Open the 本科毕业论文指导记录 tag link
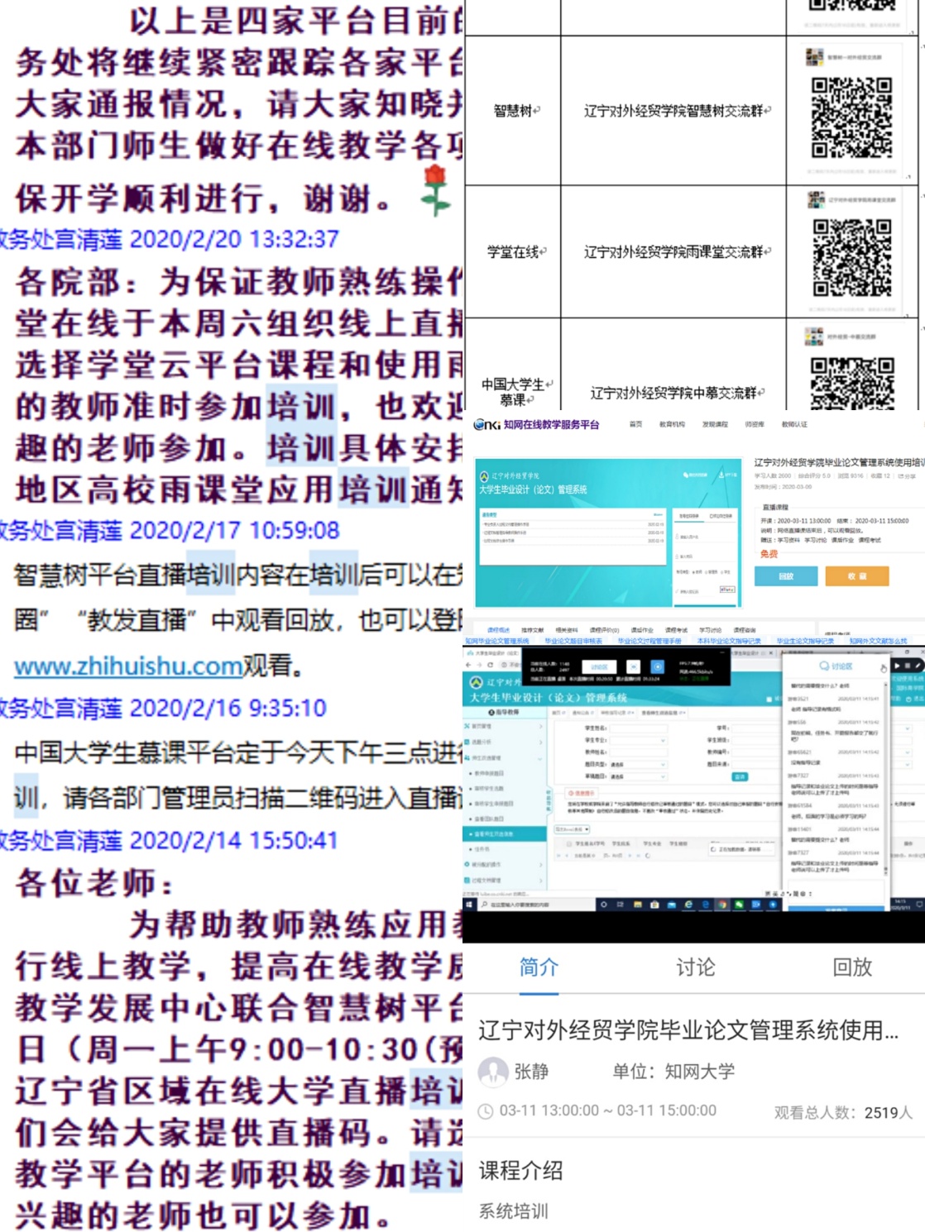 [729, 641]
